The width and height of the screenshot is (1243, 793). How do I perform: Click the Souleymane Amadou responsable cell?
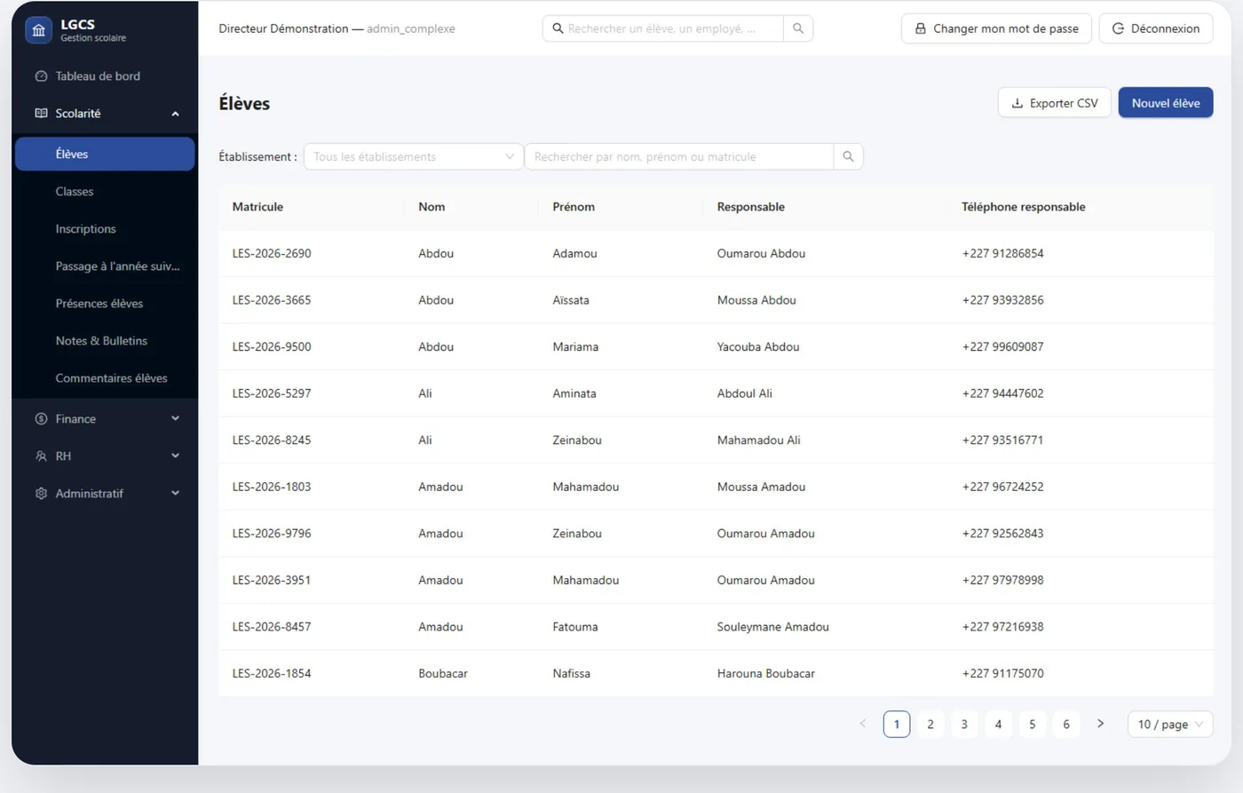(x=773, y=627)
